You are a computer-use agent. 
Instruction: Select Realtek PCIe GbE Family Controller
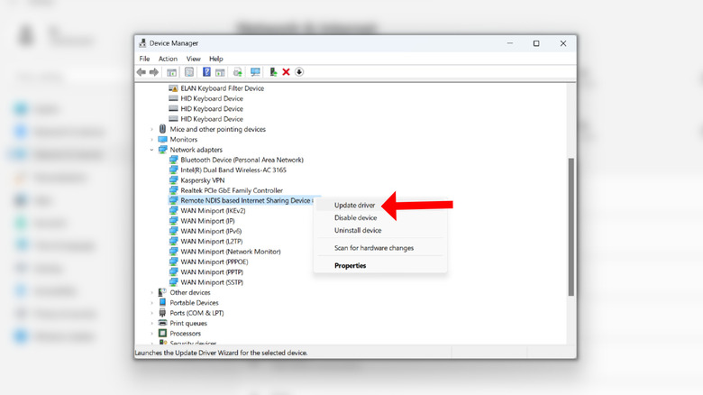click(x=231, y=190)
